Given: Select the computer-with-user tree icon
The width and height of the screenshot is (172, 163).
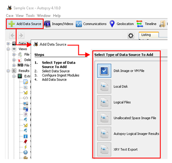Looking at the screenshot, I should pos(26,109).
